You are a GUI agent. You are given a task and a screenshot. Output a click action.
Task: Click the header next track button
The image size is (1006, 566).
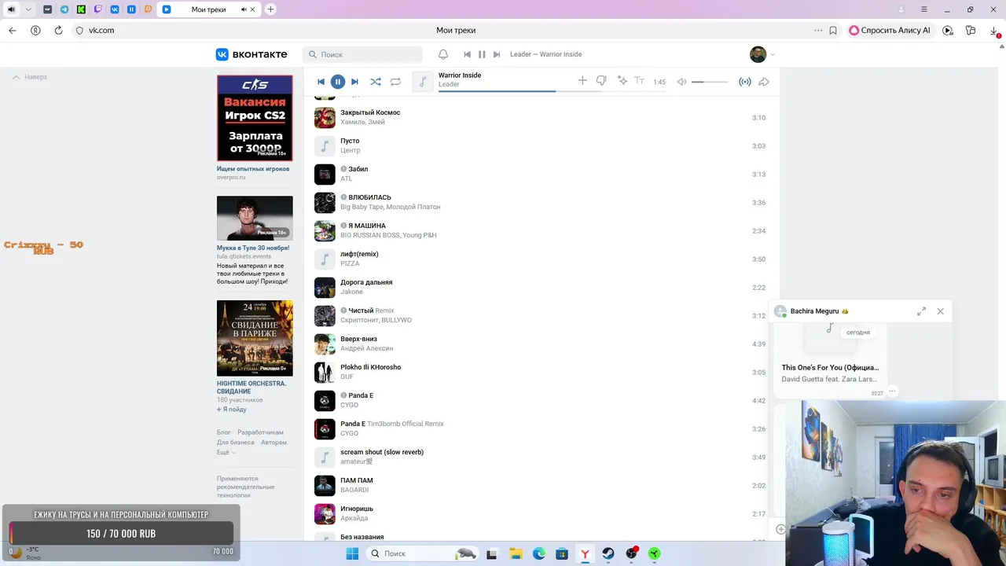click(497, 54)
